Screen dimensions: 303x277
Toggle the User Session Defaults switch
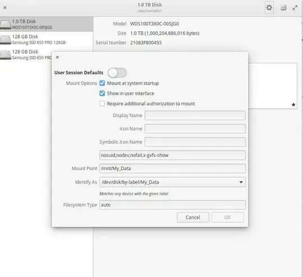click(x=117, y=73)
